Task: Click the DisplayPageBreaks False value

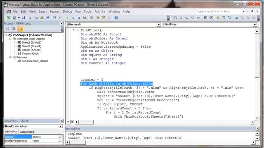Action: coord(45,141)
